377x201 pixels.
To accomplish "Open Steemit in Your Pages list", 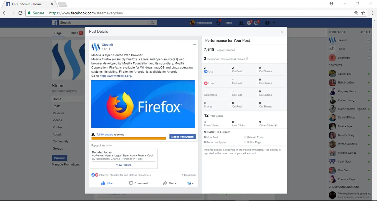I will click(349, 40).
